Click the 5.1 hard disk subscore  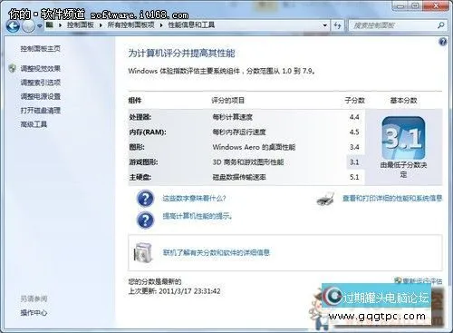pyautogui.click(x=354, y=177)
